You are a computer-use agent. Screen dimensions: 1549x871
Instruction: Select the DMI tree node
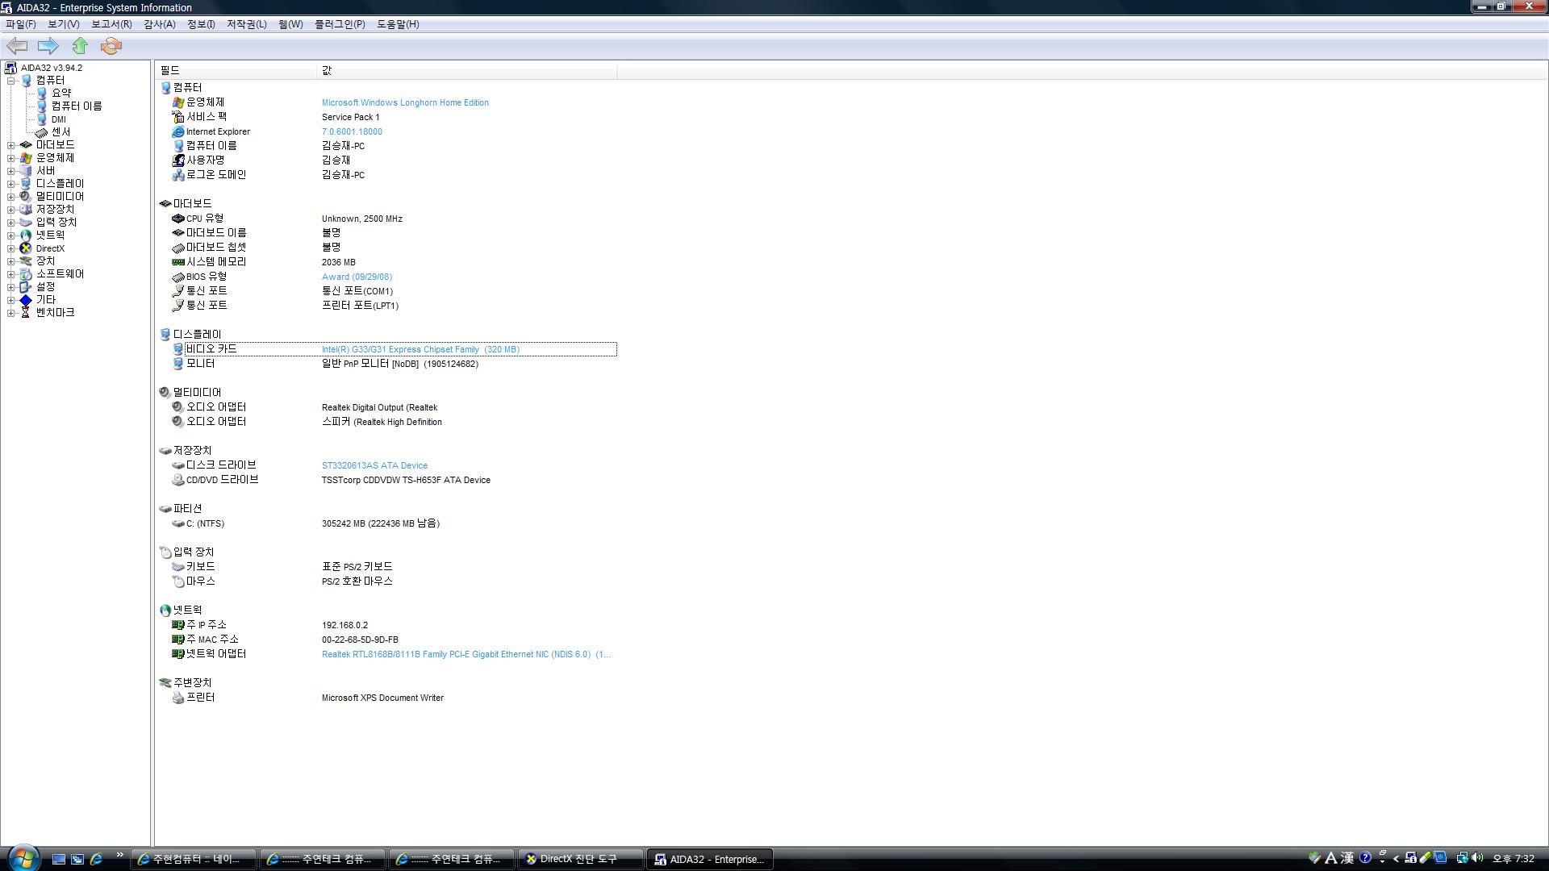[x=59, y=119]
